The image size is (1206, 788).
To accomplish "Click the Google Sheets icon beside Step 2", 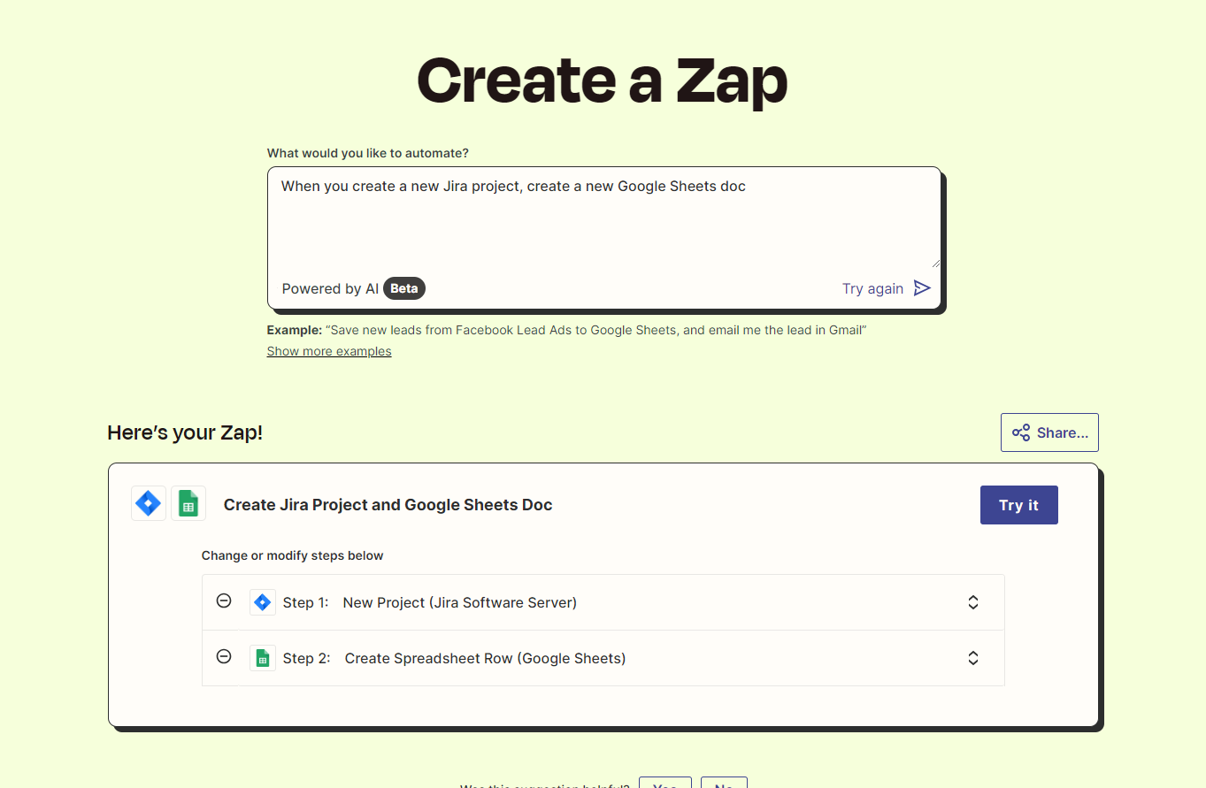I will [x=262, y=658].
